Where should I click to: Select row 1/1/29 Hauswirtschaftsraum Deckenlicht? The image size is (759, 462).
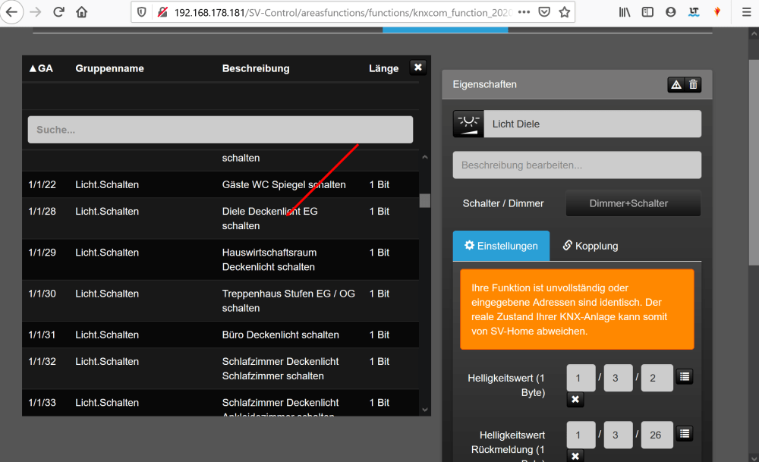[x=220, y=259]
